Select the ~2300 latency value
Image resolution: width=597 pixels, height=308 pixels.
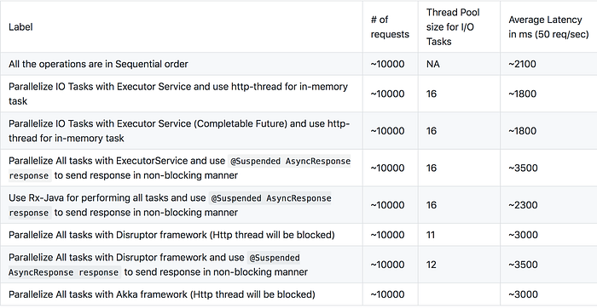(523, 205)
